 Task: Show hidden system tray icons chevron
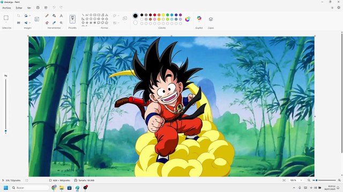click(x=294, y=188)
